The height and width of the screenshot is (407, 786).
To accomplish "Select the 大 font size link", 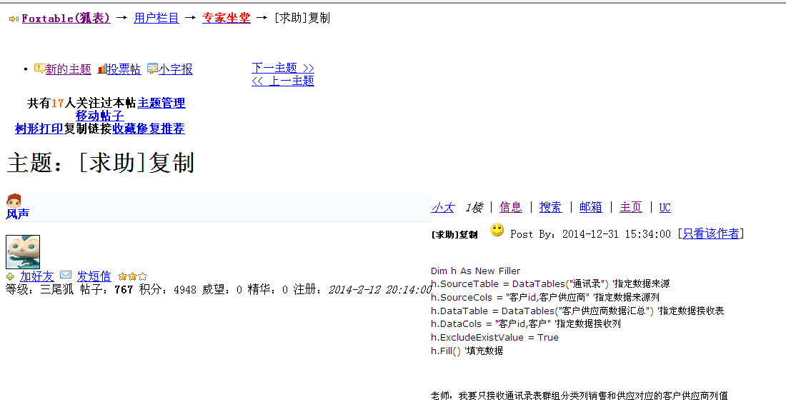I will point(448,207).
